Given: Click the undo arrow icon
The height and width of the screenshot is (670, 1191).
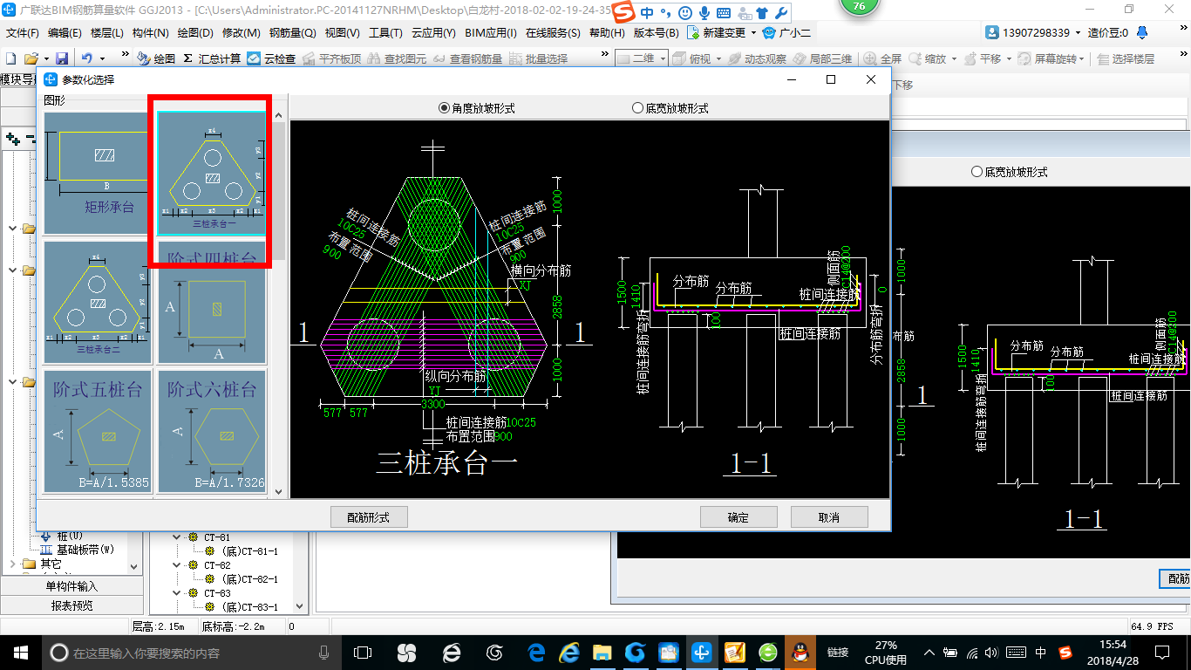Looking at the screenshot, I should click(x=86, y=58).
